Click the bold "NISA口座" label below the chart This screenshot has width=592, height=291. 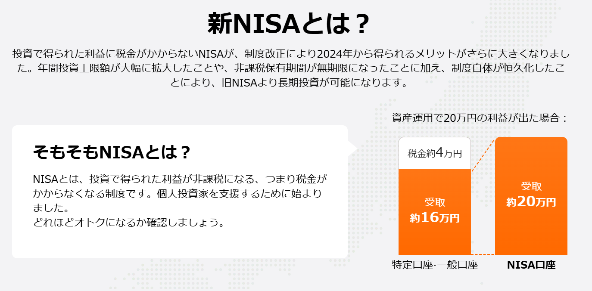pyautogui.click(x=531, y=265)
